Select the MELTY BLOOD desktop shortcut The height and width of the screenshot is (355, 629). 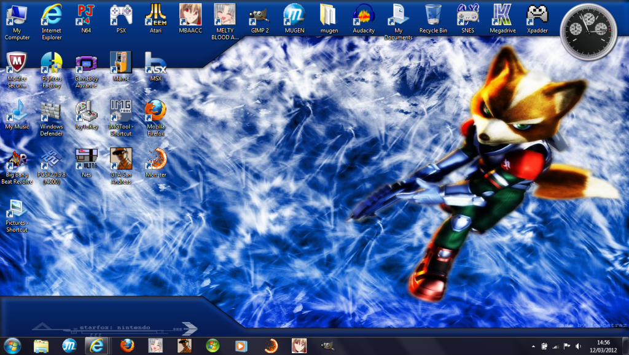click(x=225, y=22)
